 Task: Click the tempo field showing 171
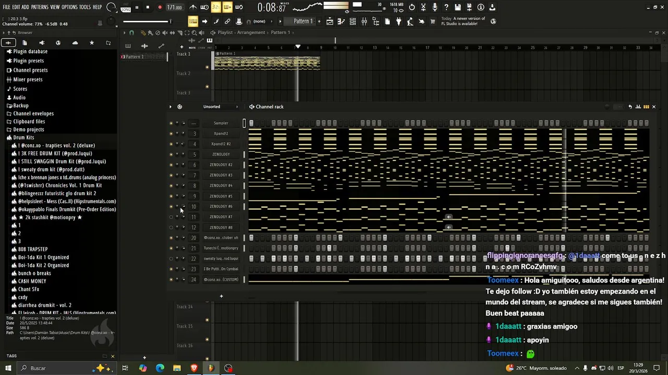point(175,7)
